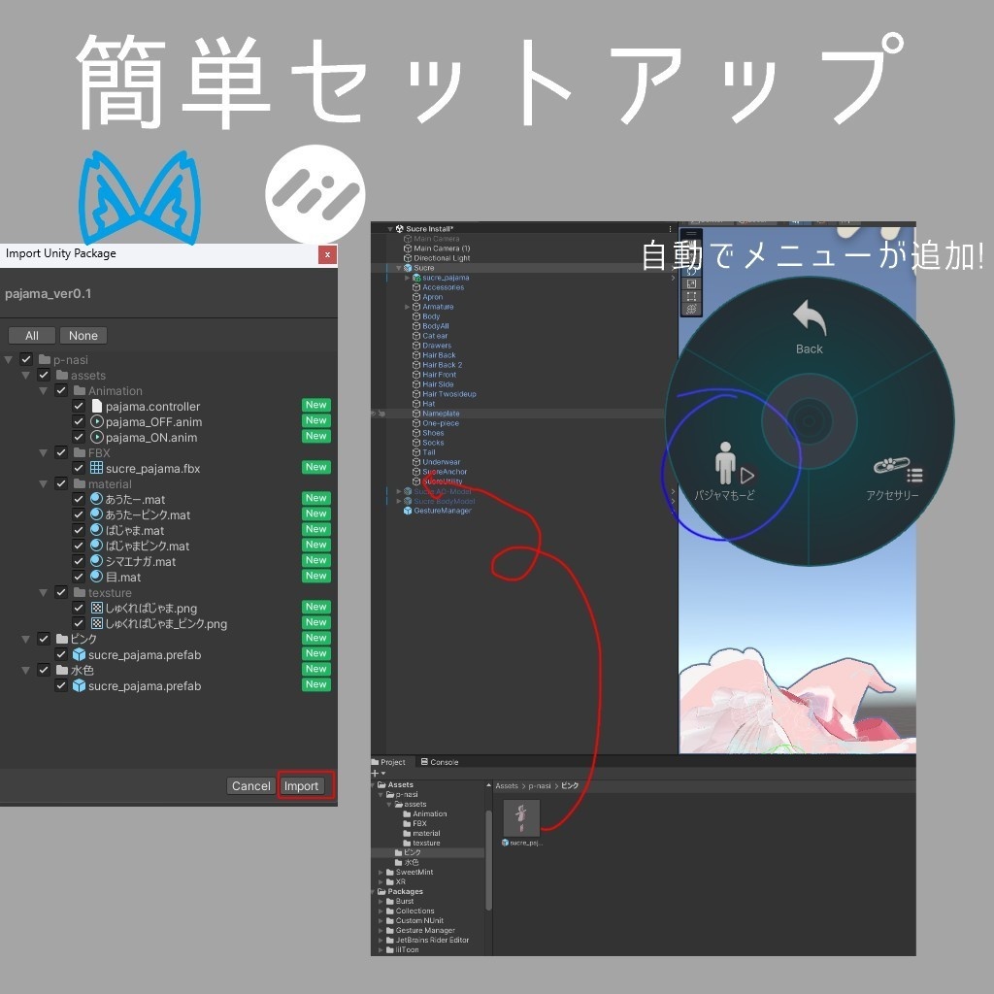Toggle the checkbox next to 目.mat
994x994 pixels.
pos(78,577)
